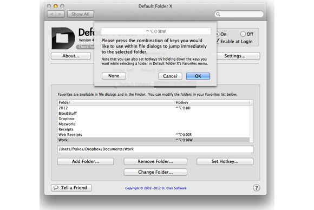Click the search magnifier icon
Screen dimensions: 314x210
(218, 14)
